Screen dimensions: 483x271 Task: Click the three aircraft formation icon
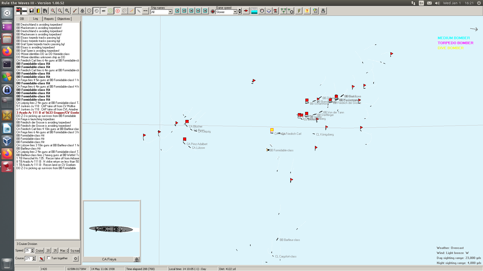click(x=283, y=11)
